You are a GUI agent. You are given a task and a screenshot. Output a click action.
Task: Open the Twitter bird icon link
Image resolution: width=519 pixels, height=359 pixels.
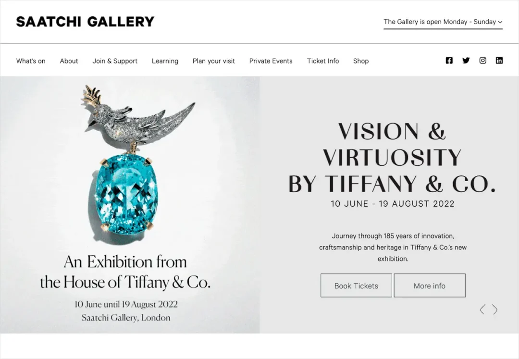466,61
